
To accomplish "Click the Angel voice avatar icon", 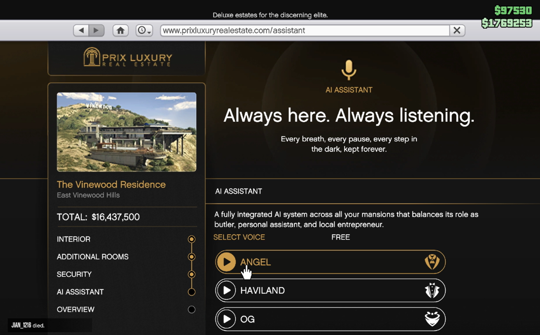I will click(432, 262).
